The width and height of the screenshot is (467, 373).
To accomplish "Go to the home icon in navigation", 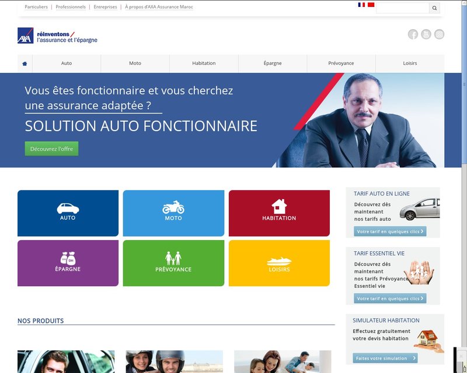I will [25, 64].
